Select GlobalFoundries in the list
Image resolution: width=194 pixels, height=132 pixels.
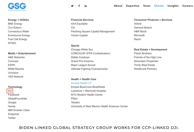18,99
